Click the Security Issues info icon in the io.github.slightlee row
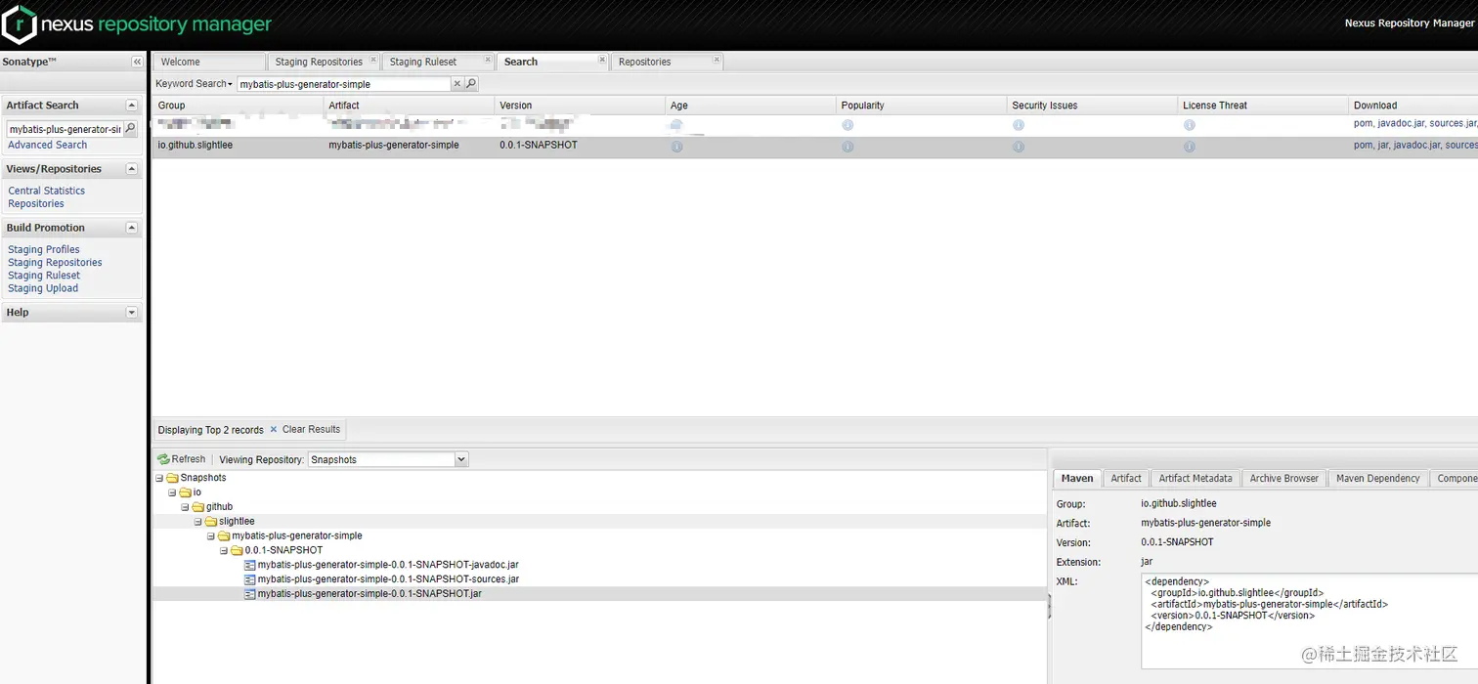Image resolution: width=1478 pixels, height=684 pixels. (x=1019, y=147)
